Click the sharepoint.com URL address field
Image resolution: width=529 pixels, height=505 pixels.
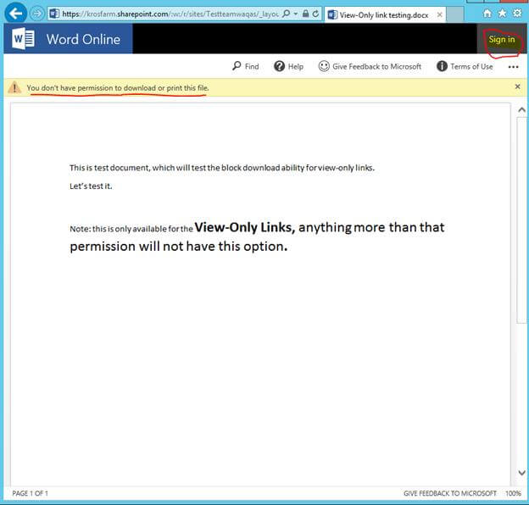click(170, 14)
